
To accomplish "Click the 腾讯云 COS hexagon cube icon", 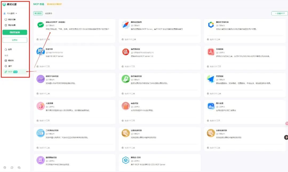I will 126,160.
